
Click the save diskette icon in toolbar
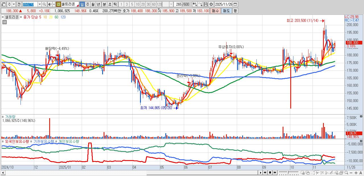pyautogui.click(x=205, y=4)
